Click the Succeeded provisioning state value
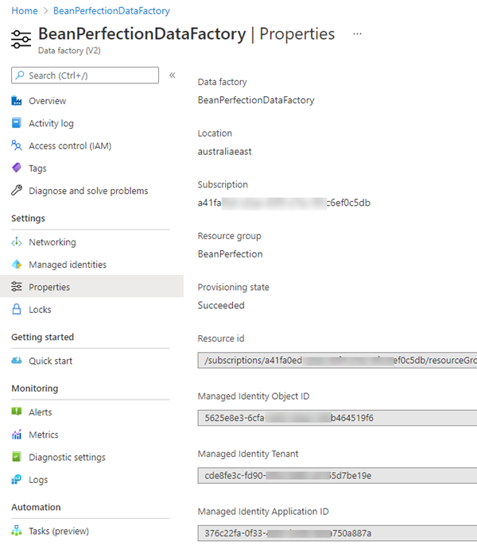Image resolution: width=477 pixels, height=549 pixels. pos(221,305)
